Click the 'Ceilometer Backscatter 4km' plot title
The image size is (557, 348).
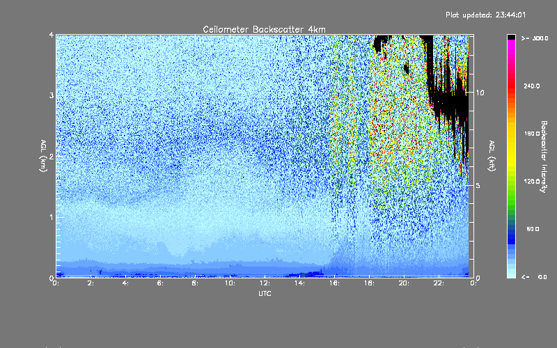(x=264, y=29)
